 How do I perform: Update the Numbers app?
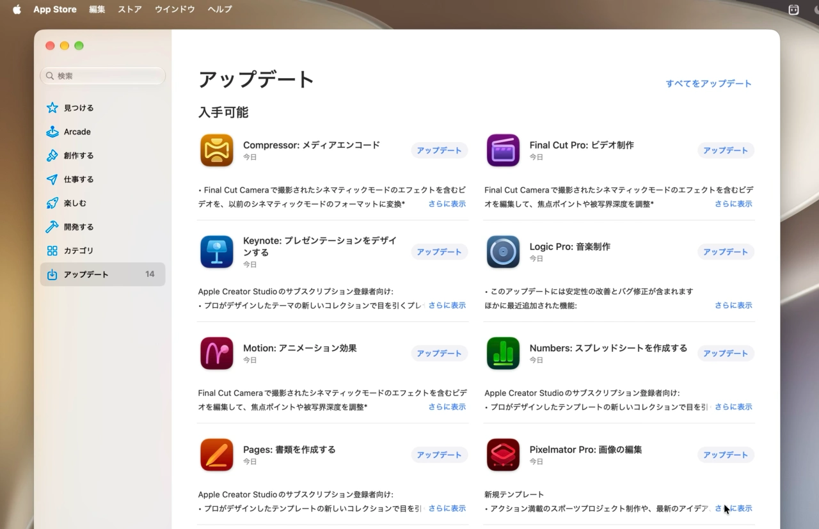(x=726, y=354)
